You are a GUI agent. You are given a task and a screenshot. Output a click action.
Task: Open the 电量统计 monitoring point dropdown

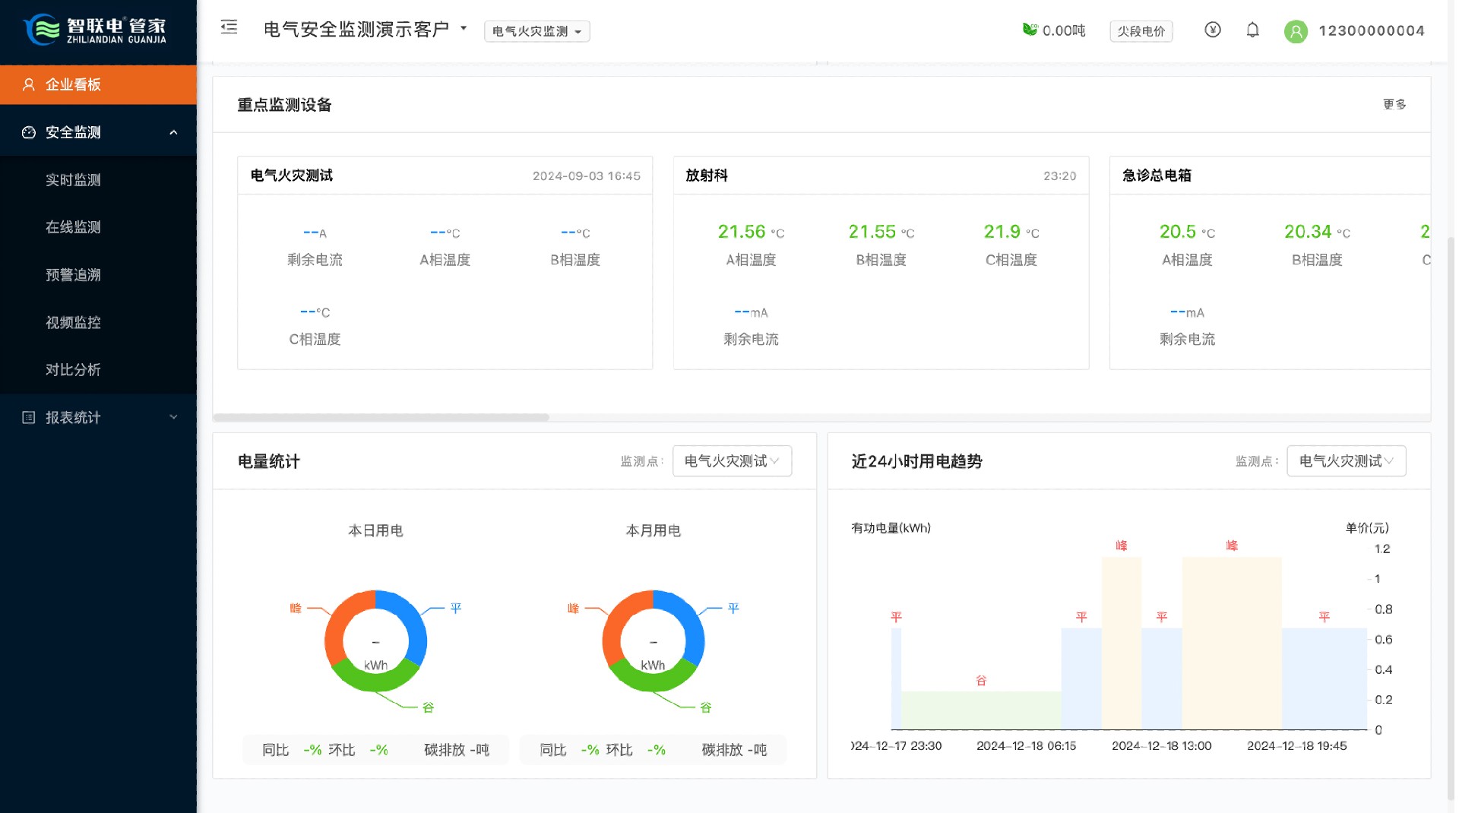click(x=731, y=461)
